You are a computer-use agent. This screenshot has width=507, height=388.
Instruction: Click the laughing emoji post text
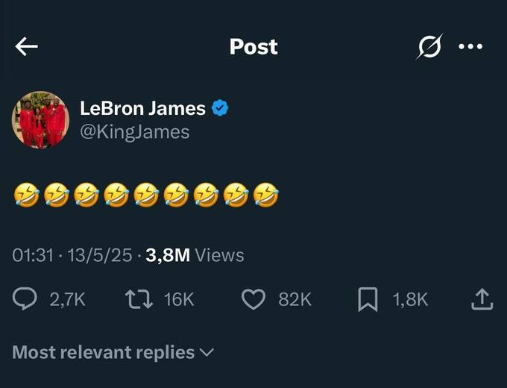point(146,195)
